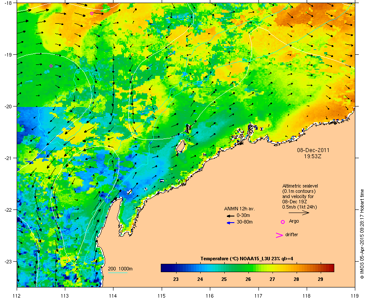Click the 'Altimetric sealevel' legend text
The width and height of the screenshot is (368, 298).
[x=300, y=186]
